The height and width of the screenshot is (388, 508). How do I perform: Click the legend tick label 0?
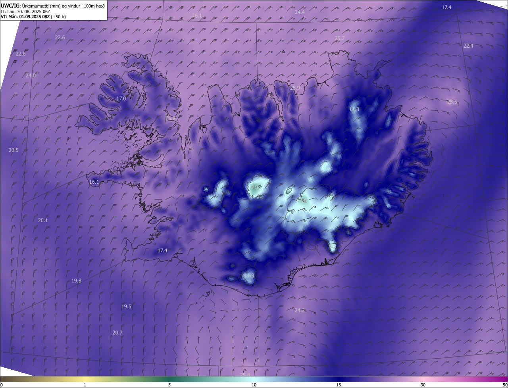click(x=2, y=385)
